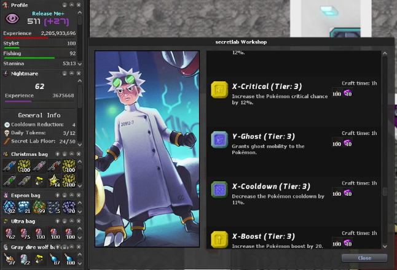The image size is (397, 270).
Task: Close the Nightmare panel
Action: tap(79, 73)
